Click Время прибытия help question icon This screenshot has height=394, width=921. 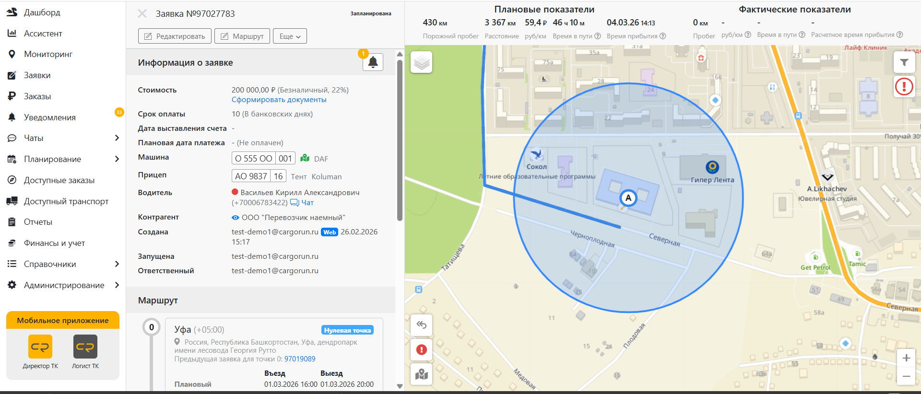[x=663, y=36]
